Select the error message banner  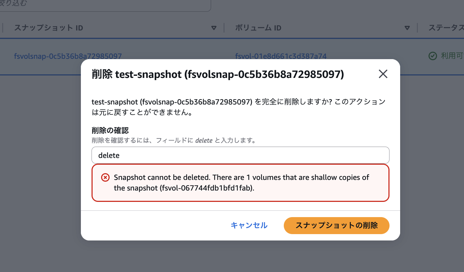(241, 183)
